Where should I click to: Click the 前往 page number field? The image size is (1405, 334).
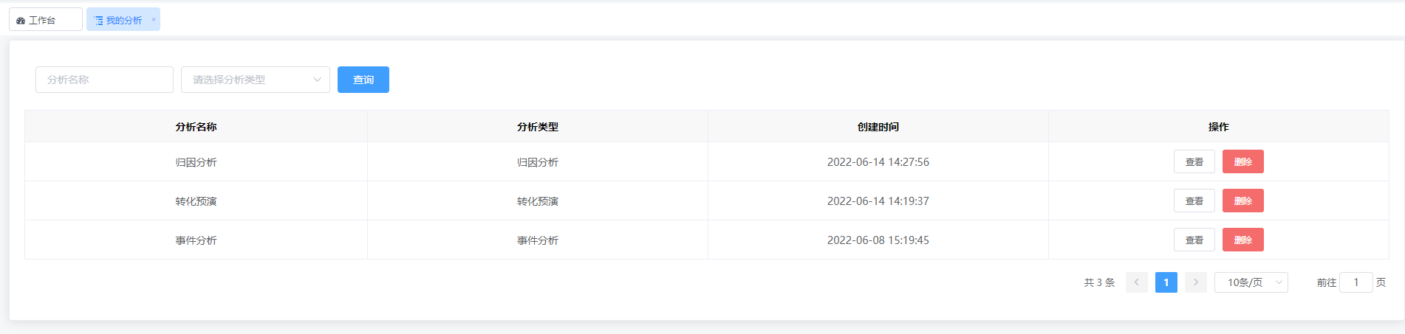(1356, 282)
